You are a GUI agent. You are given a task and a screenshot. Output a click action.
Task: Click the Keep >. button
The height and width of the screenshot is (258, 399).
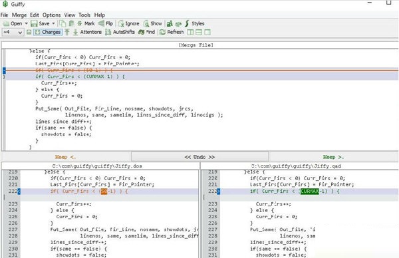(x=333, y=157)
